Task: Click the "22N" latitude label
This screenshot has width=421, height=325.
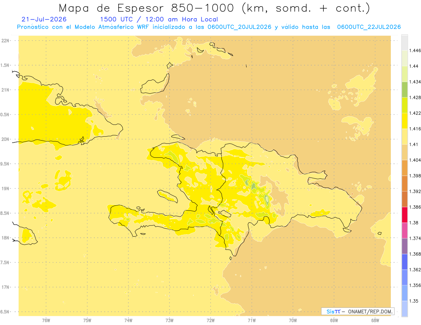Action: coord(6,41)
